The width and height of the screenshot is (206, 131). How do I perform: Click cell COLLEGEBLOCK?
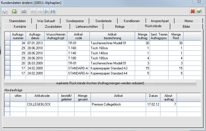(42, 104)
